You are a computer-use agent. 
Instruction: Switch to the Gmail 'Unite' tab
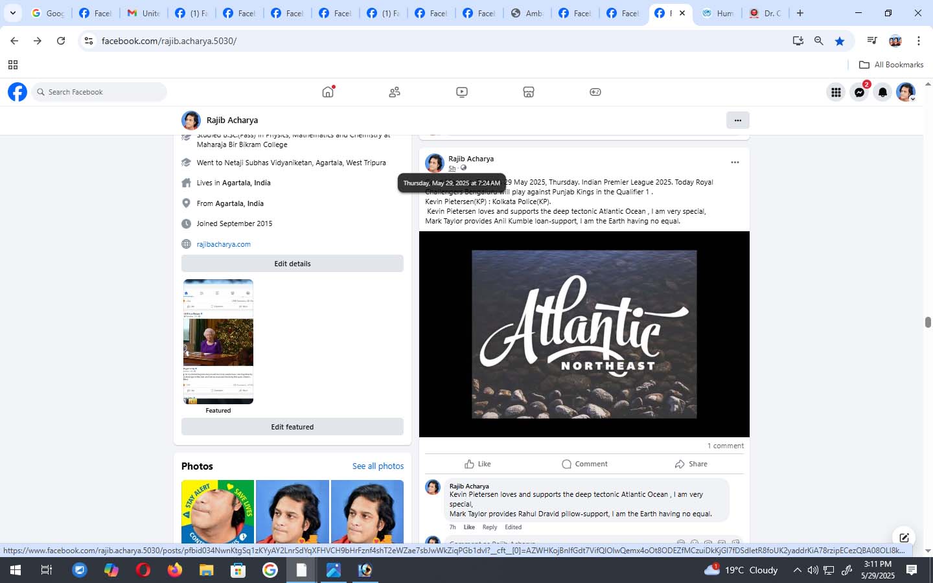(x=144, y=13)
